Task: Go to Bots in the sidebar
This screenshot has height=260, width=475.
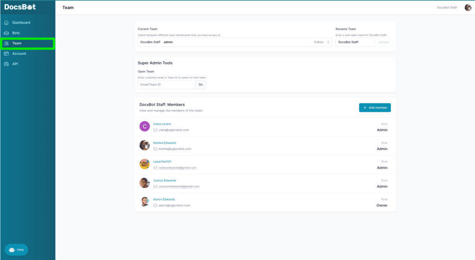Action: pyautogui.click(x=16, y=33)
